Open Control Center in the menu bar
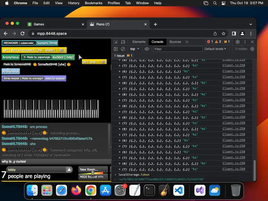Viewport: 268px width, 201px height. (x=224, y=3)
